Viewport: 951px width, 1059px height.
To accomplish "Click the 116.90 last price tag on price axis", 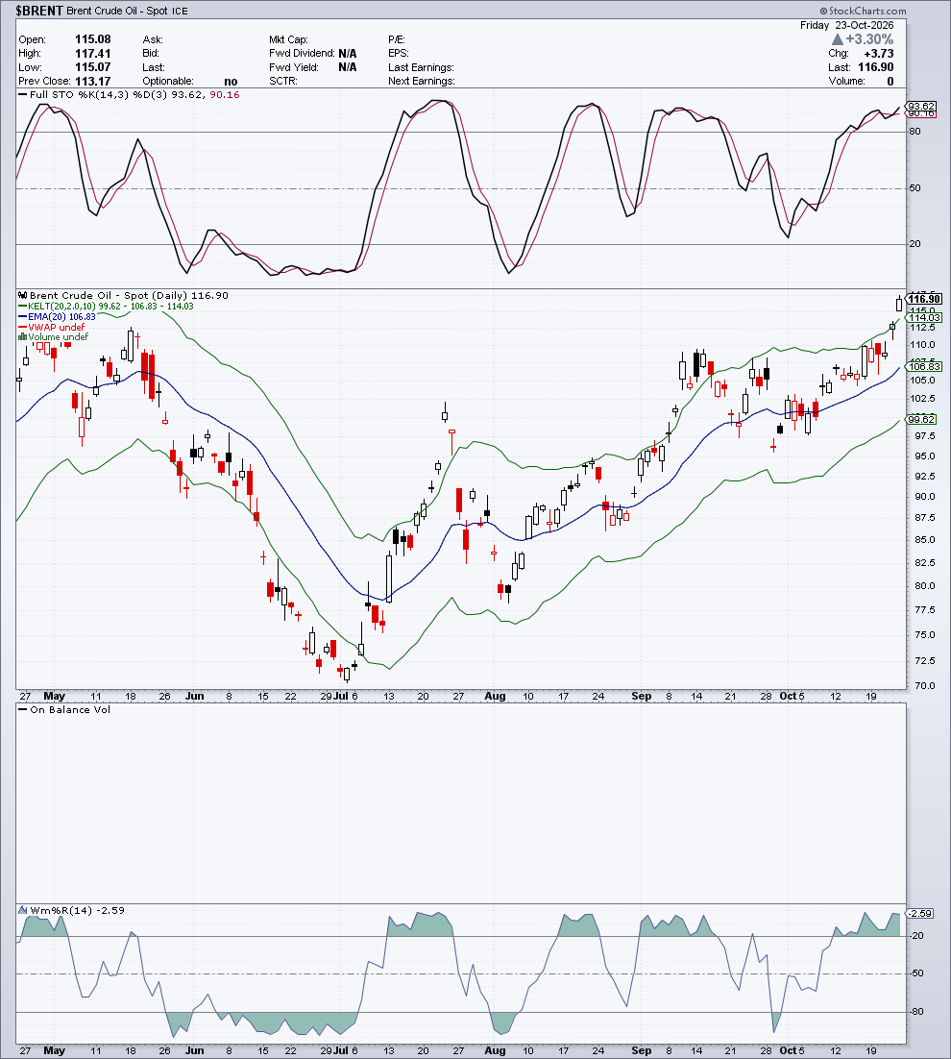I will click(x=924, y=299).
